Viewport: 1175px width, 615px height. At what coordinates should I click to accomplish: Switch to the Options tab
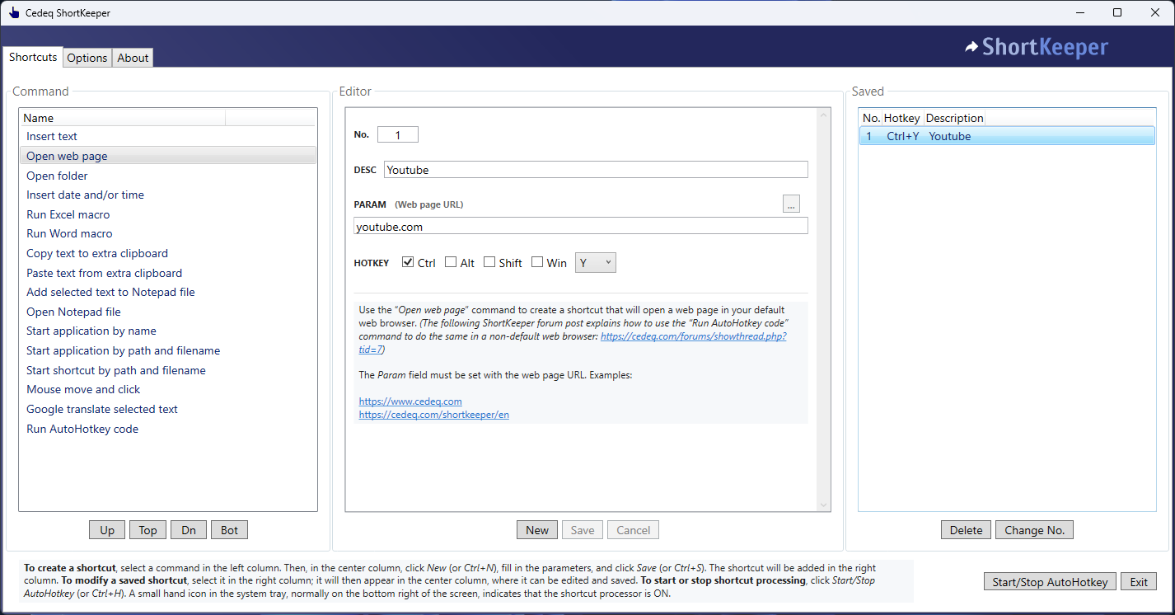87,58
